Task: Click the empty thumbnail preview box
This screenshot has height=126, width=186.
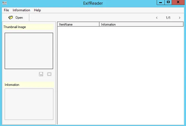Action: 29,51
